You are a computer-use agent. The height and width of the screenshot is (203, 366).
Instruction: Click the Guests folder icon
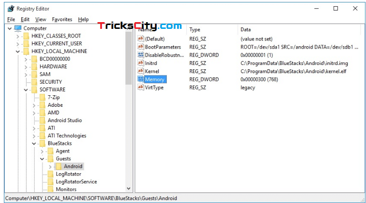click(x=51, y=159)
